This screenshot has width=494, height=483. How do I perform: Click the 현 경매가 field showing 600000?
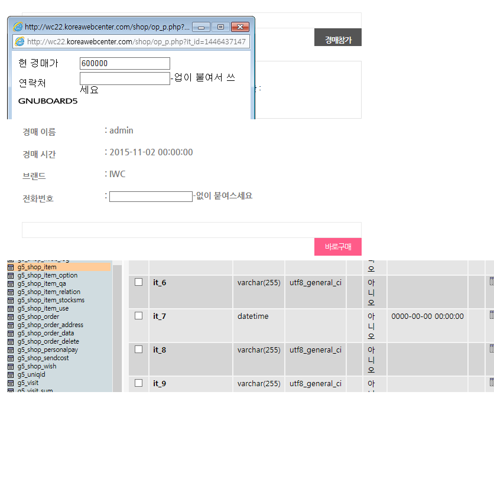click(x=125, y=64)
